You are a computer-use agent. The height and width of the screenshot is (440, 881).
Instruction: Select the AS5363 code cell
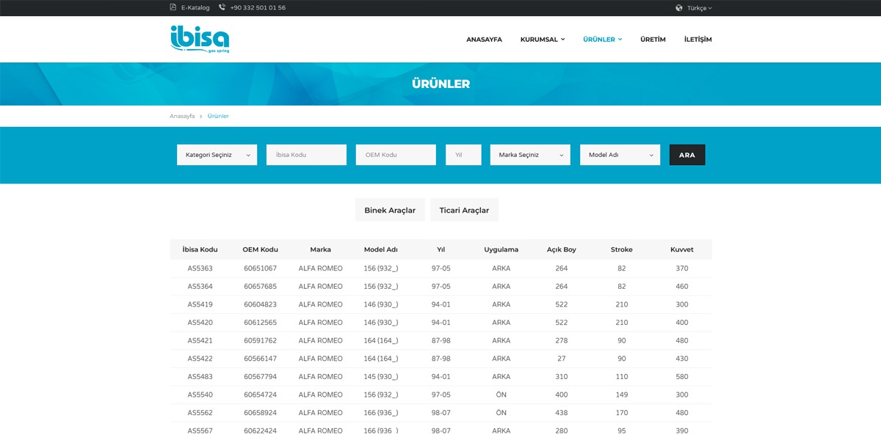tap(200, 268)
